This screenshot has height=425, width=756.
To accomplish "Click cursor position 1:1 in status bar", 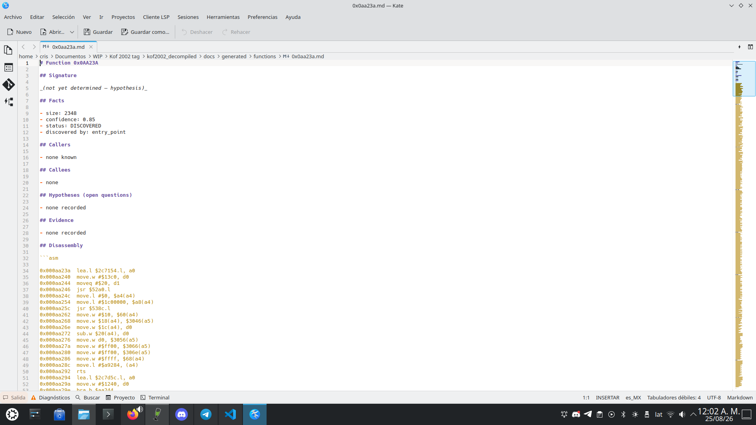I will pos(586,397).
